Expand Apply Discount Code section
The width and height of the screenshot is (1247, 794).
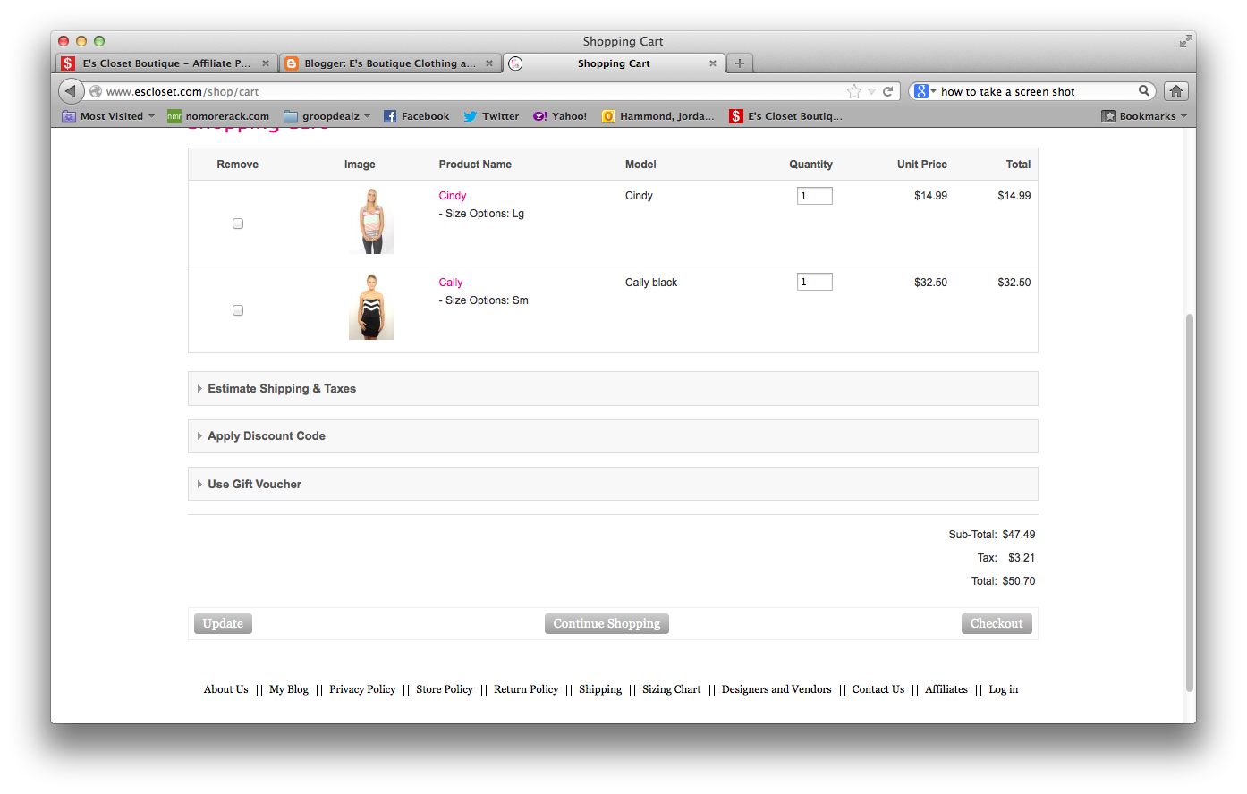(266, 435)
